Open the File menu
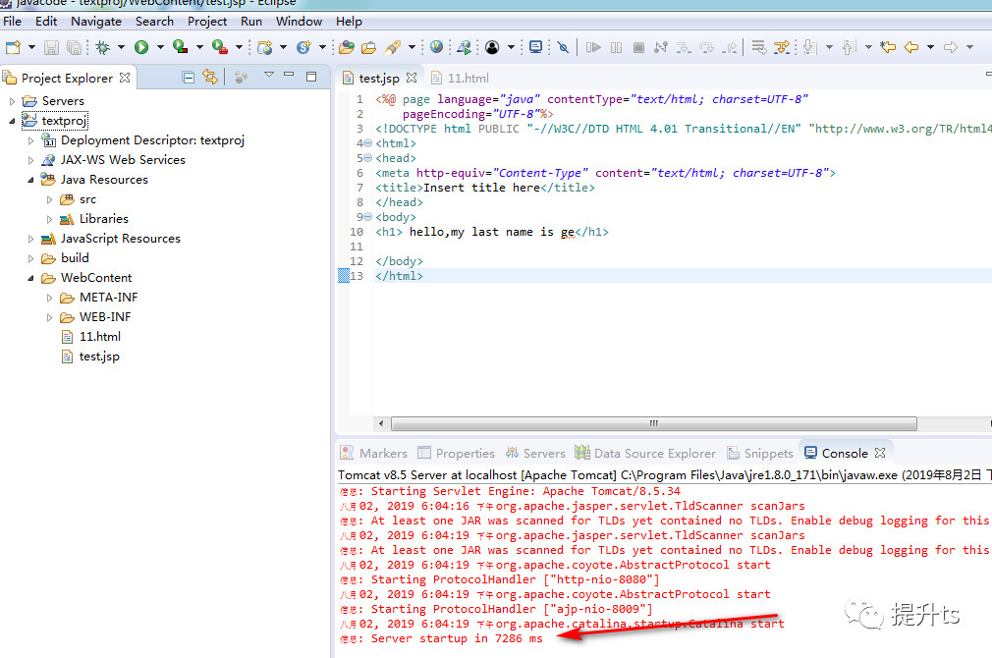The image size is (992, 658). [x=12, y=21]
